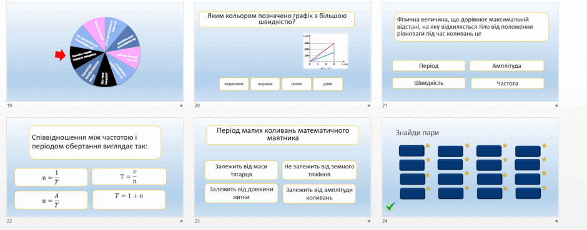Choose the рівні answer button
Image resolution: width=587 pixels, height=230 pixels.
click(x=328, y=84)
